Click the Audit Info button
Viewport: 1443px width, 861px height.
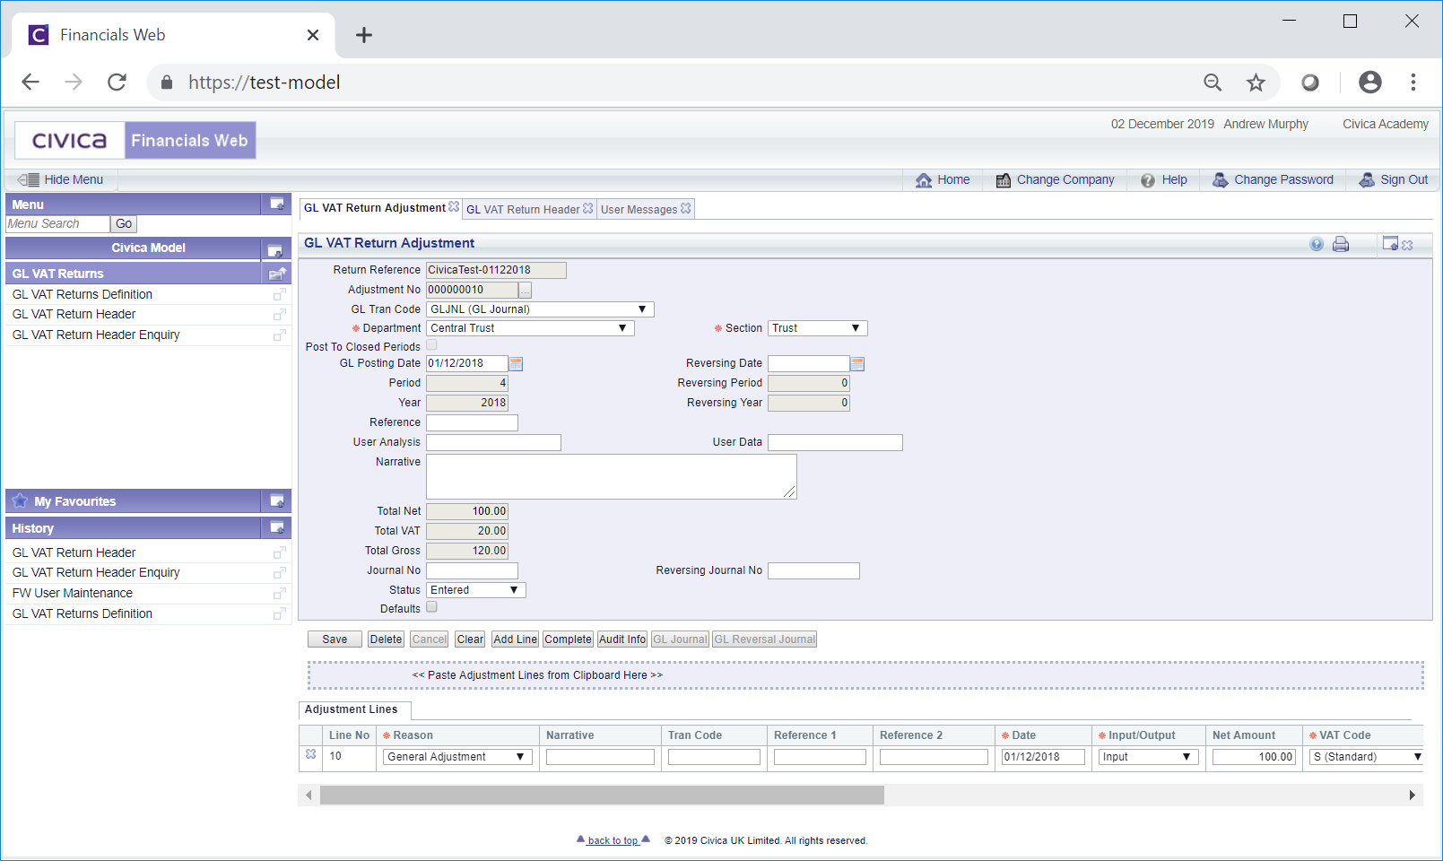pyautogui.click(x=622, y=639)
